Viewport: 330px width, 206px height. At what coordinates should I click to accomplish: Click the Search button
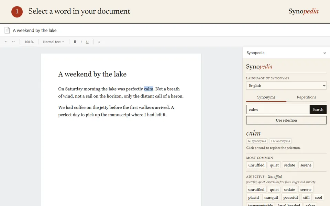click(318, 110)
